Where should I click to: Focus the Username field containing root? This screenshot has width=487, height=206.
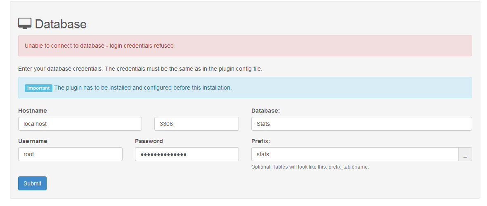pyautogui.click(x=70, y=154)
